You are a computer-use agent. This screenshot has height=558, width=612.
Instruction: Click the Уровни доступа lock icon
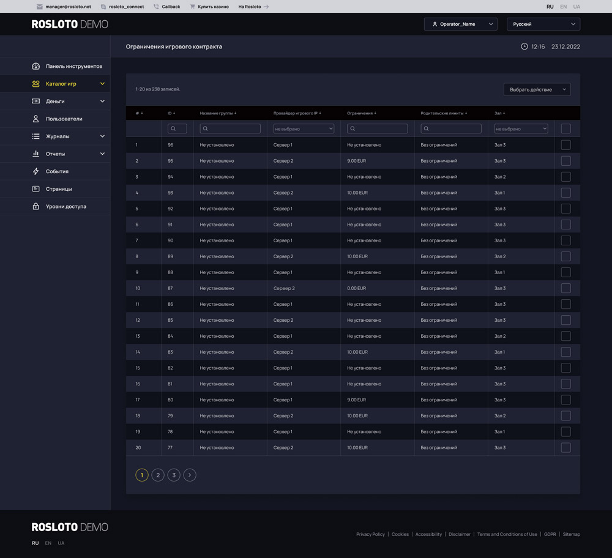coord(35,206)
